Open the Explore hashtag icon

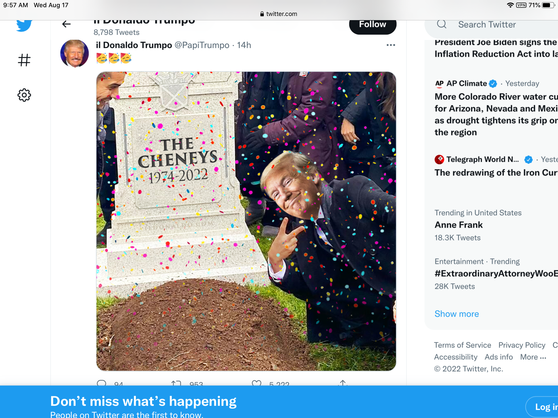pos(24,60)
